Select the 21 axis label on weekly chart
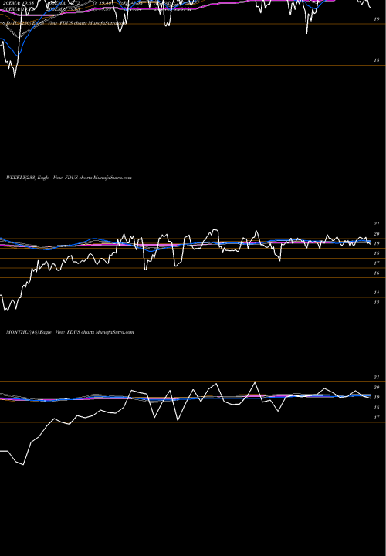Screen dimensions: 386x556 tap(377, 224)
